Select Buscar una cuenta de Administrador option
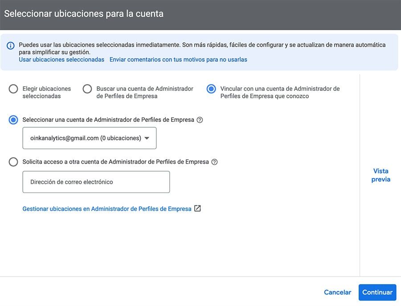The height and width of the screenshot is (306, 401). 87,89
